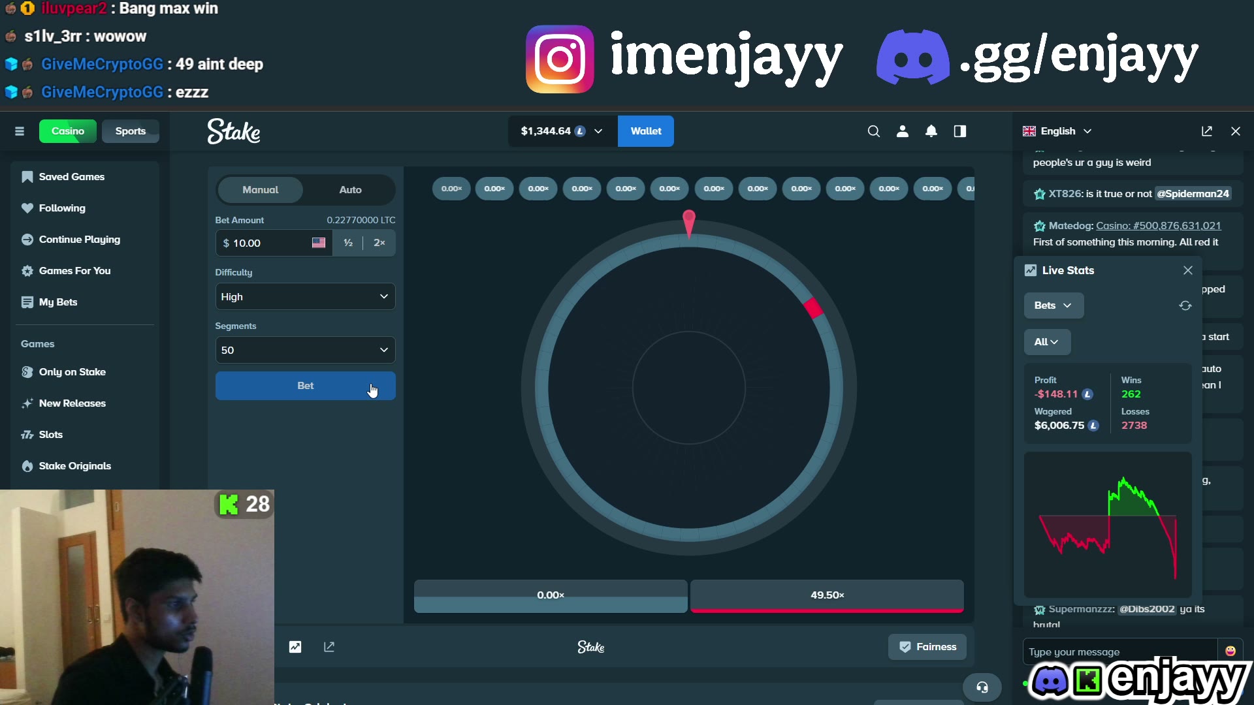Select the Manual betting mode
Screen dimensions: 1254x705
point(260,190)
